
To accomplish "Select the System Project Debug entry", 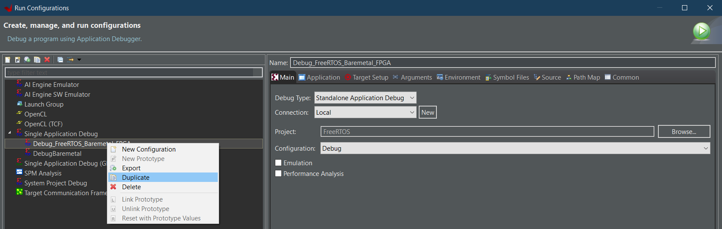I will point(55,183).
